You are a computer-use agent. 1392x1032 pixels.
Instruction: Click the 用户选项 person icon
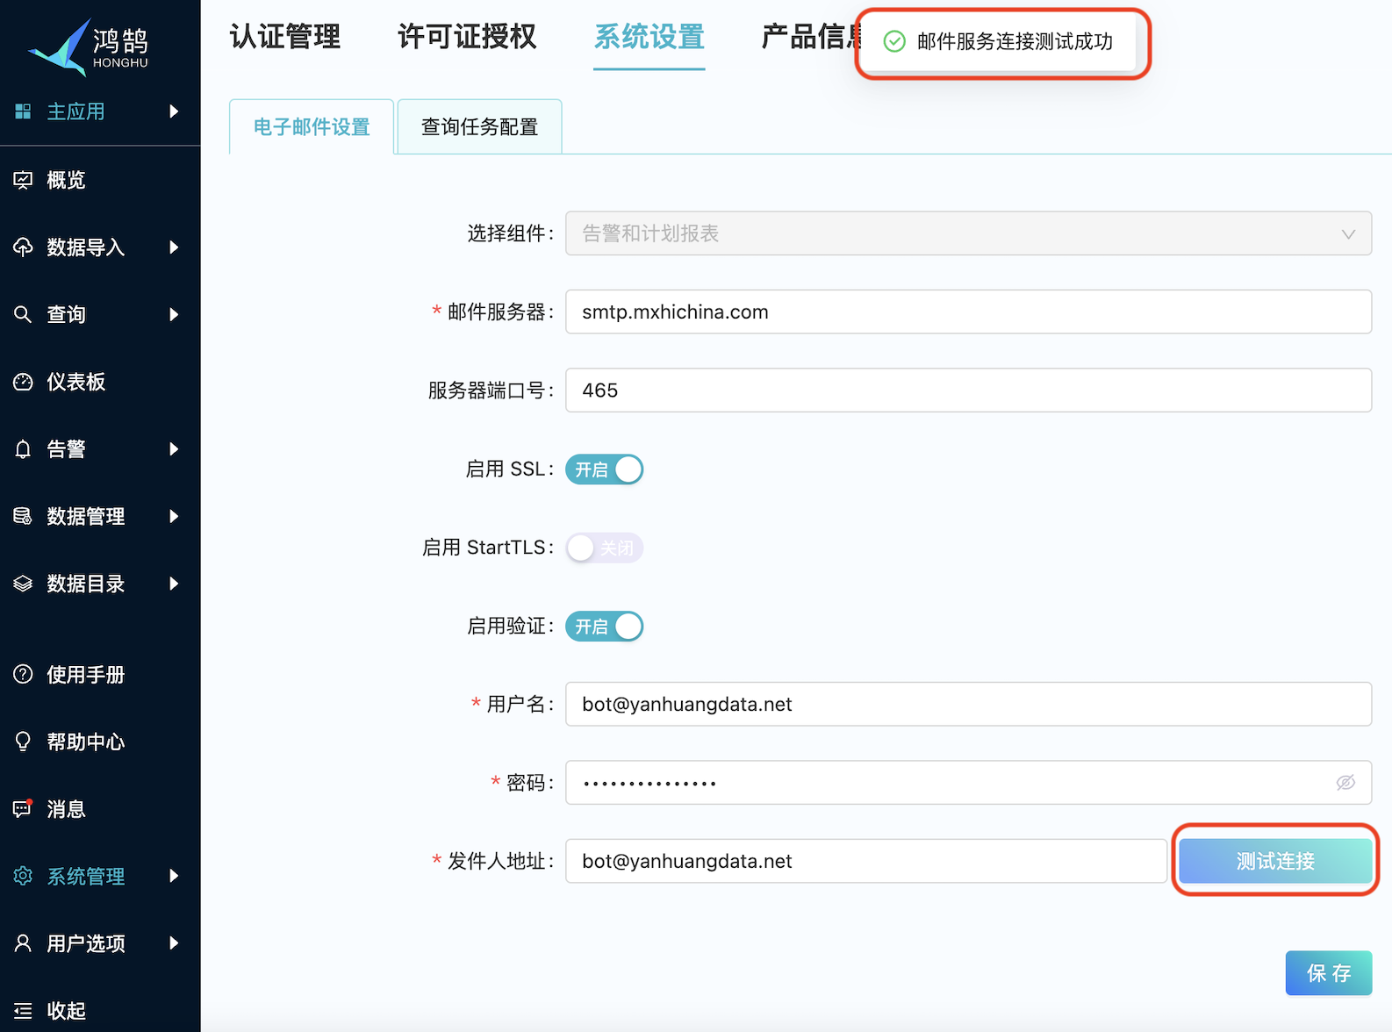coord(23,943)
